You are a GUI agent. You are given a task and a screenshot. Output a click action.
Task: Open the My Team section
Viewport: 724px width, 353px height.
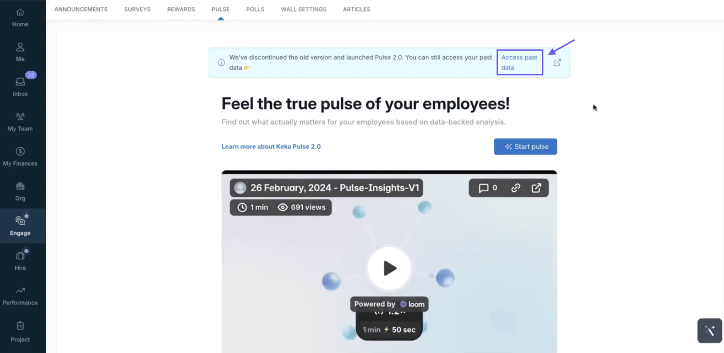pos(20,122)
